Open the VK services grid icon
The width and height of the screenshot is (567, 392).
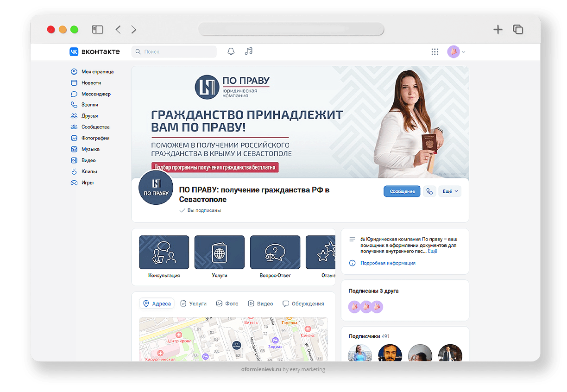tap(435, 52)
